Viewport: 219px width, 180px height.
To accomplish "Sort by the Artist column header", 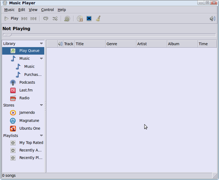I will [152, 44].
